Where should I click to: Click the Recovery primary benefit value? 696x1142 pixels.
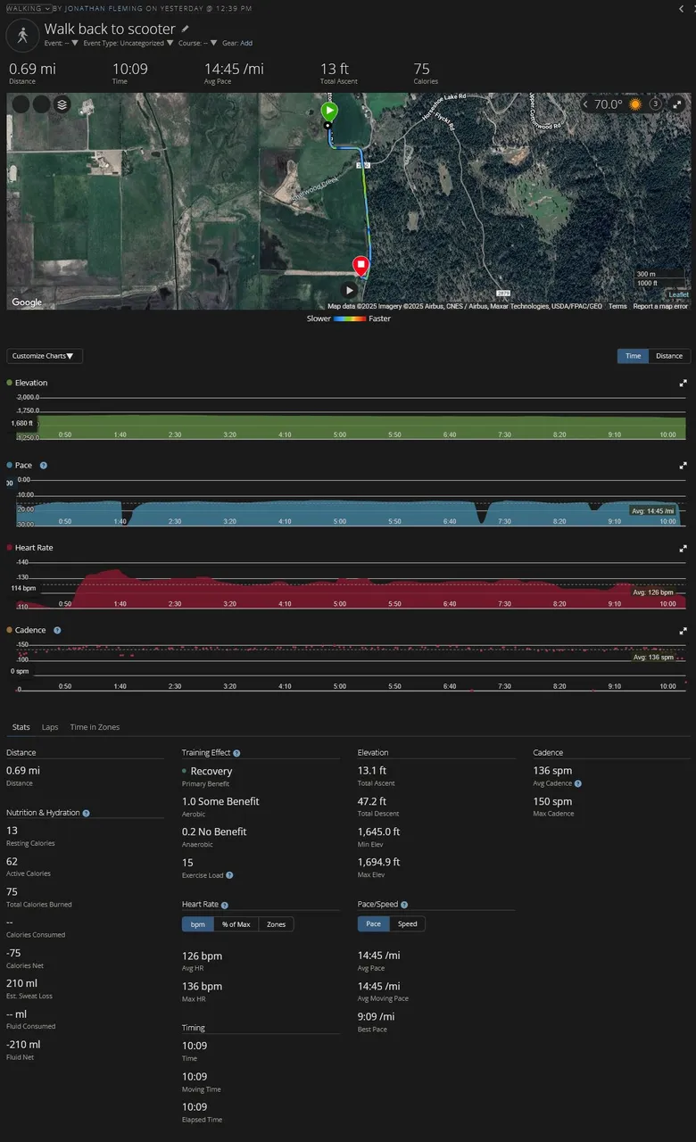[x=211, y=771]
